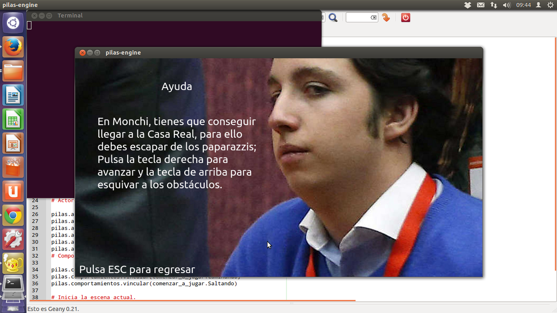Open the Files folder in launcher
The width and height of the screenshot is (557, 313).
[13, 71]
